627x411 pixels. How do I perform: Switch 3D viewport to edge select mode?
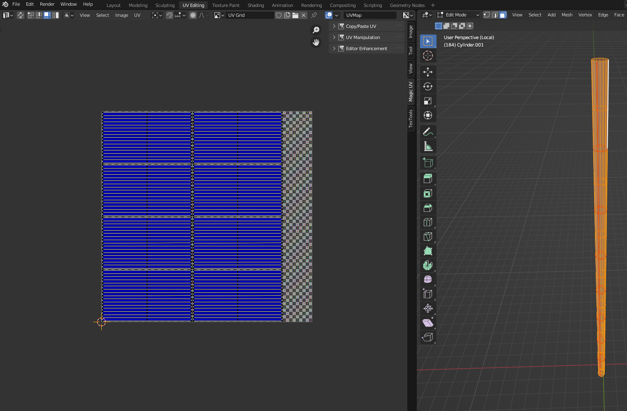coord(495,15)
